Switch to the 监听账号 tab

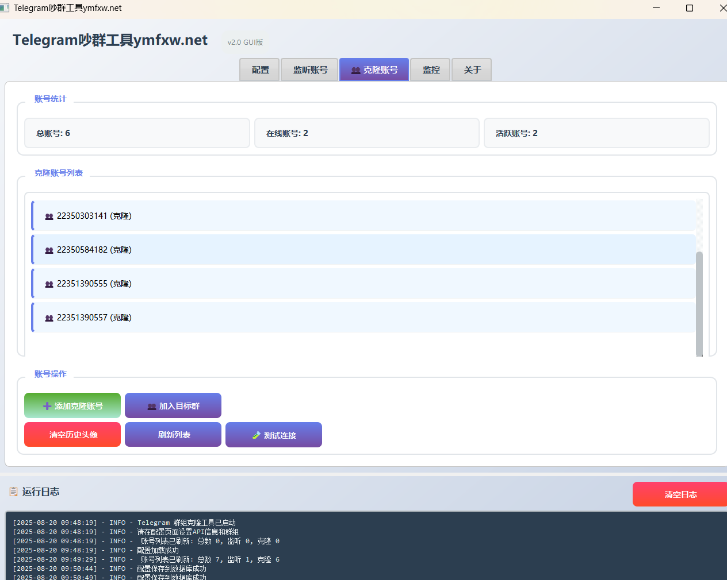(310, 69)
